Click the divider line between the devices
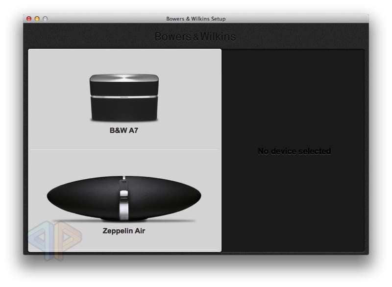This screenshot has height=287, width=392. (124, 149)
